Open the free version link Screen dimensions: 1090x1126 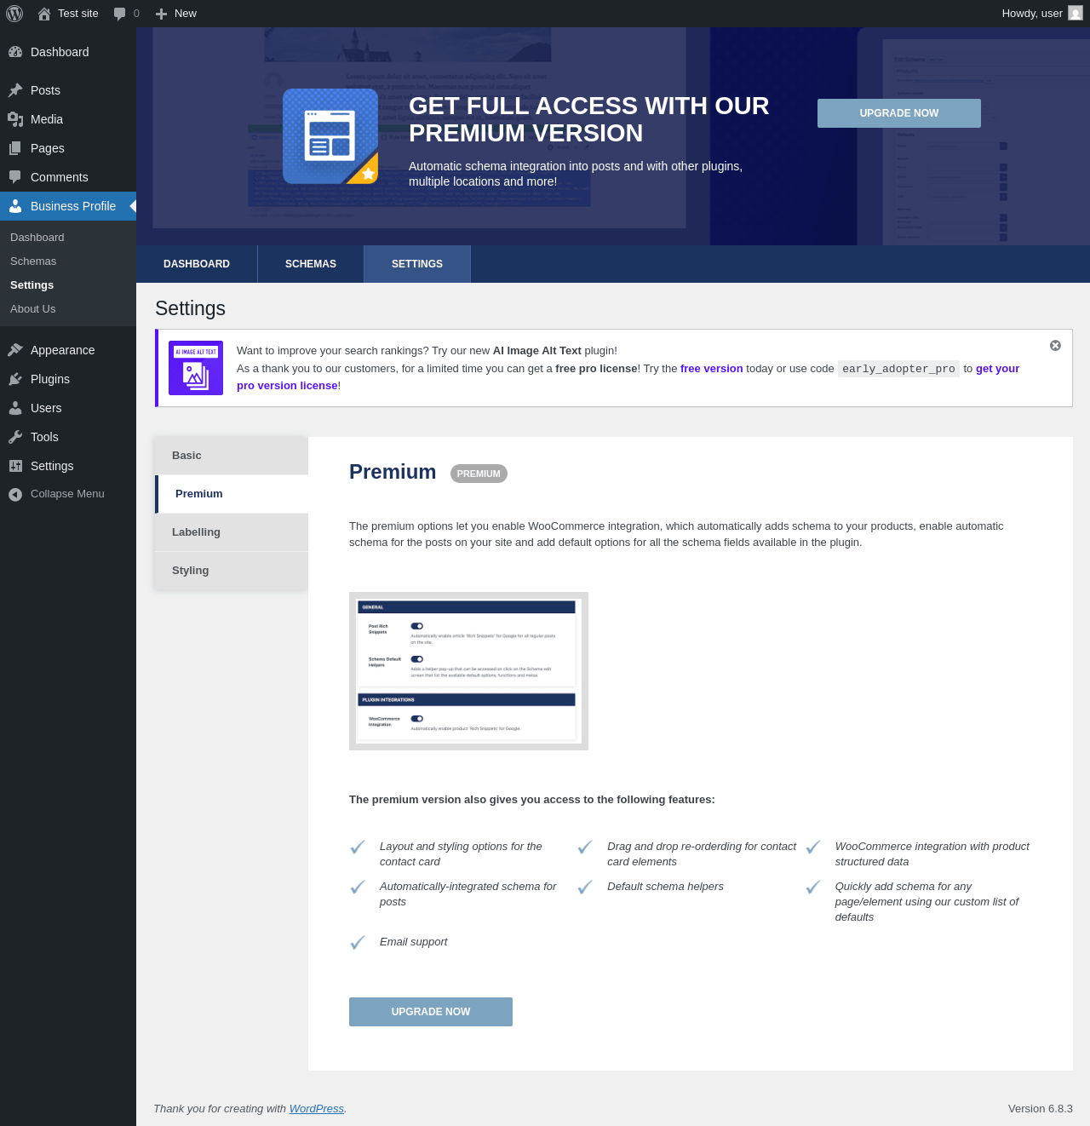712,369
